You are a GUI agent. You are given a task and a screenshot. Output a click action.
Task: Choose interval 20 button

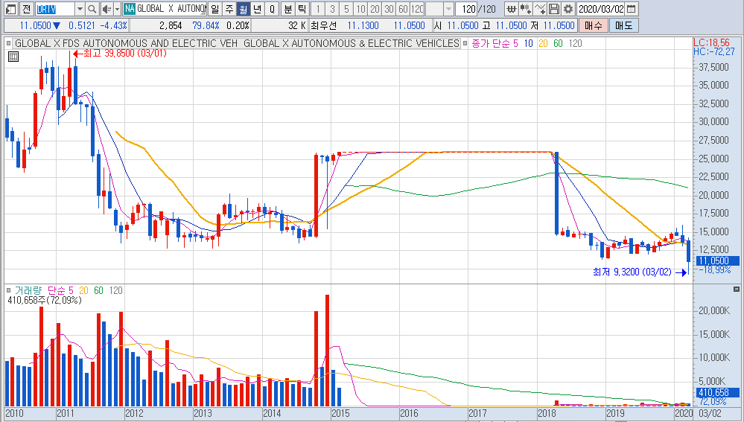(x=375, y=8)
